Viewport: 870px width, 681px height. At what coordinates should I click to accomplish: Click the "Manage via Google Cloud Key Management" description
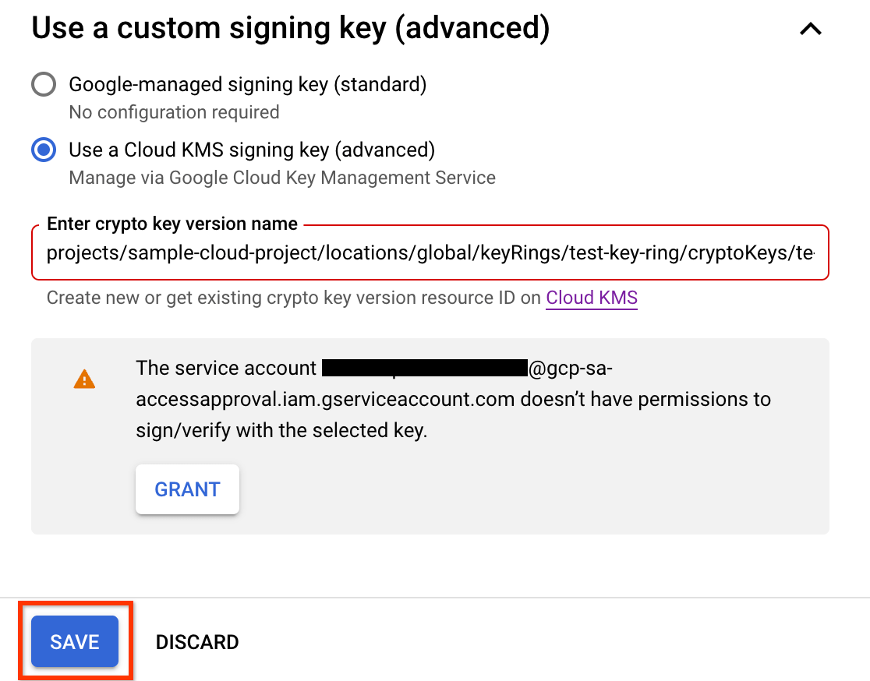[282, 178]
